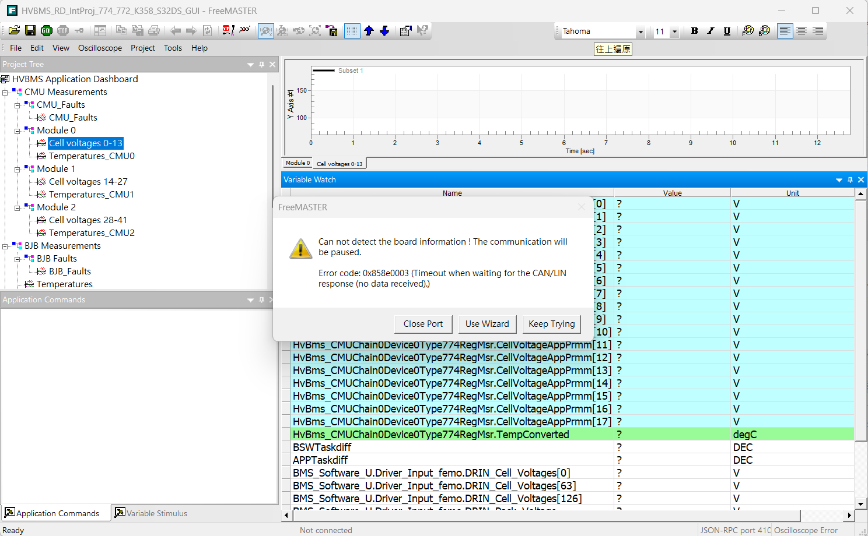This screenshot has width=868, height=536.
Task: Click the floppy disk with purple arrow icon
Action: click(x=332, y=31)
